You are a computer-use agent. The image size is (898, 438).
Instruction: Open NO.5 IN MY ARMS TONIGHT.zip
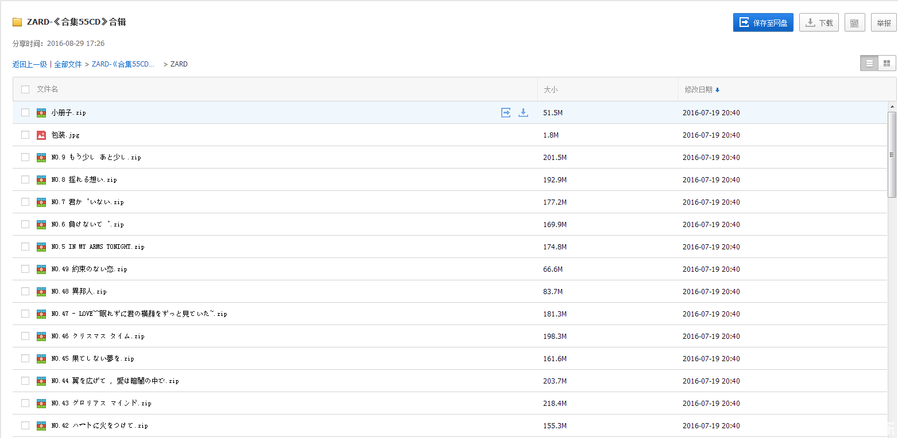(x=98, y=247)
